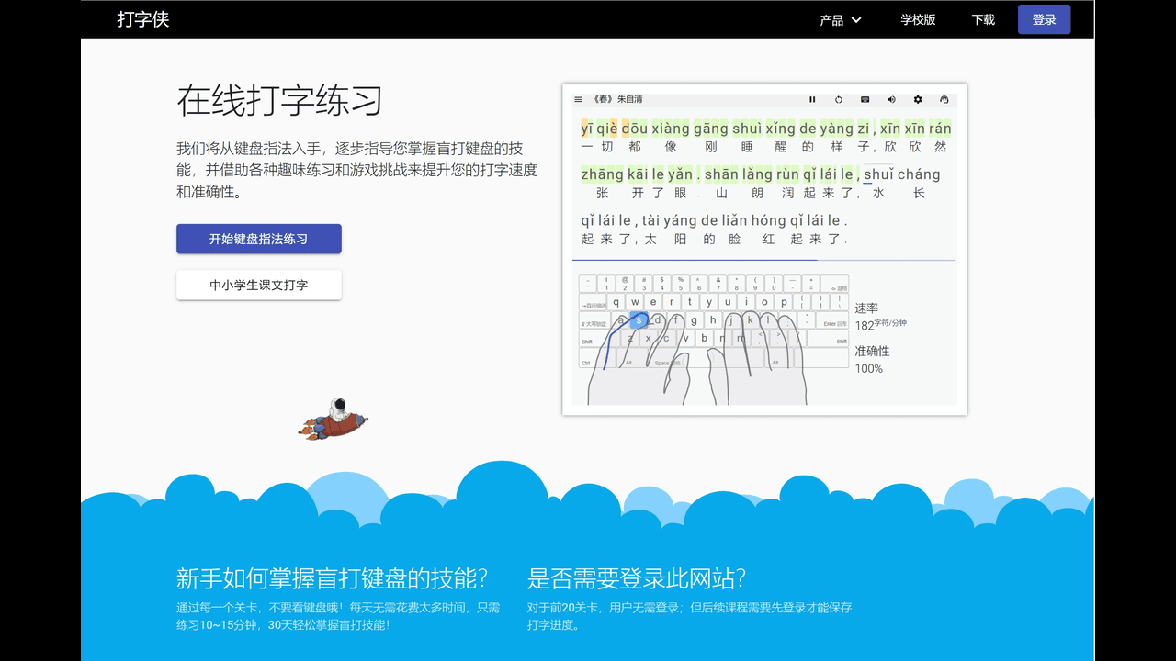Toggle the hand guide icon in demo toolbar
This screenshot has height=661, width=1176.
[x=944, y=99]
